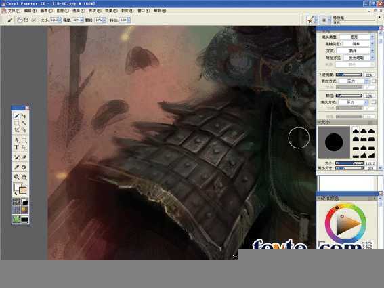This screenshot has height=288, width=384.
Task: Toggle checkbox beside opacity 表达方式 dropdown
Action: click(374, 81)
